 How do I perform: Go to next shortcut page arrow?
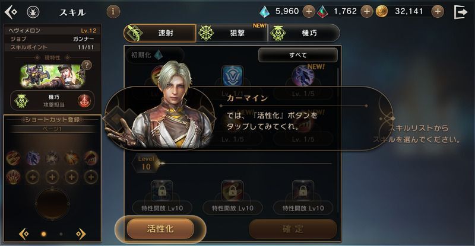coord(81,234)
